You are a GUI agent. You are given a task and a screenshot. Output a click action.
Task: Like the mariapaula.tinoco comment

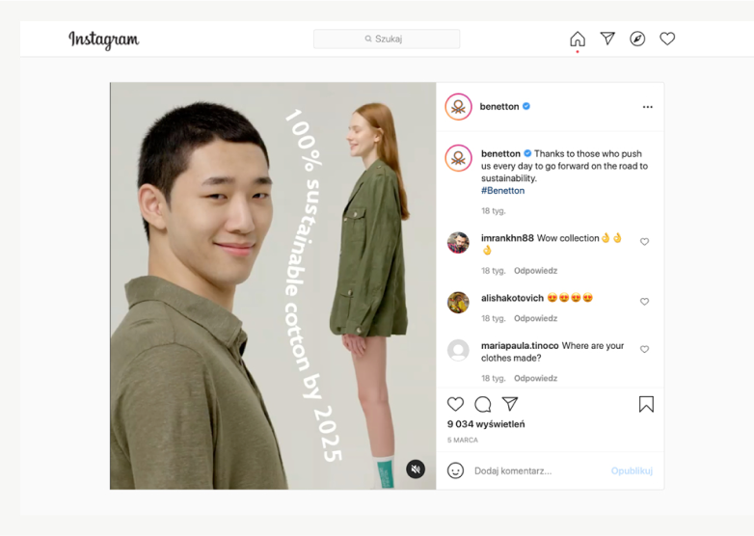tap(644, 350)
